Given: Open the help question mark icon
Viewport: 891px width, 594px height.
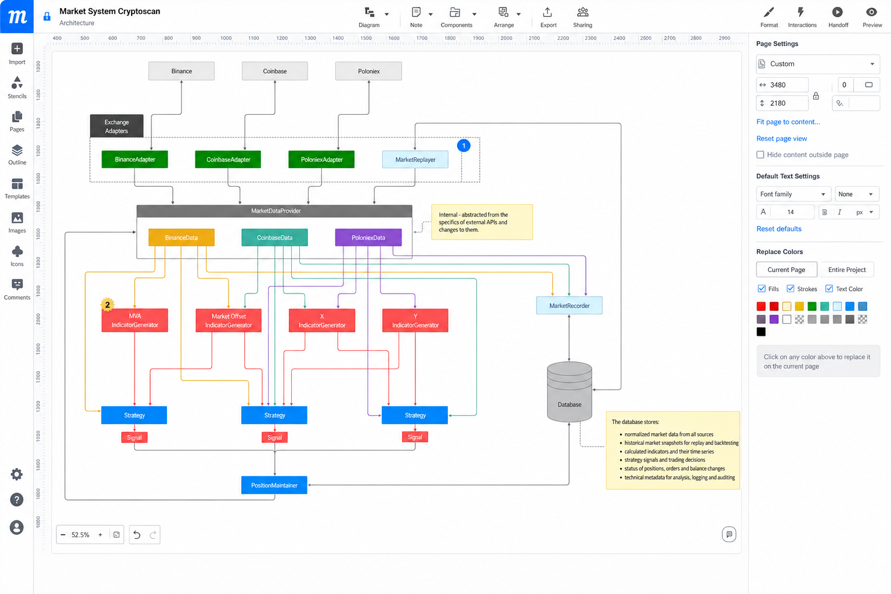Looking at the screenshot, I should 17,500.
